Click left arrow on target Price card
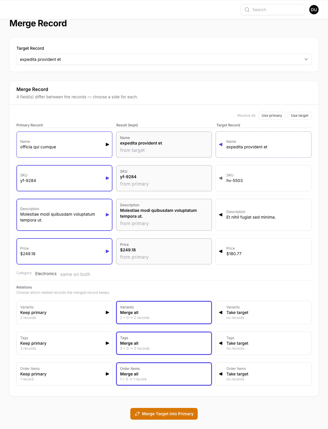328x429 pixels. pos(221,251)
